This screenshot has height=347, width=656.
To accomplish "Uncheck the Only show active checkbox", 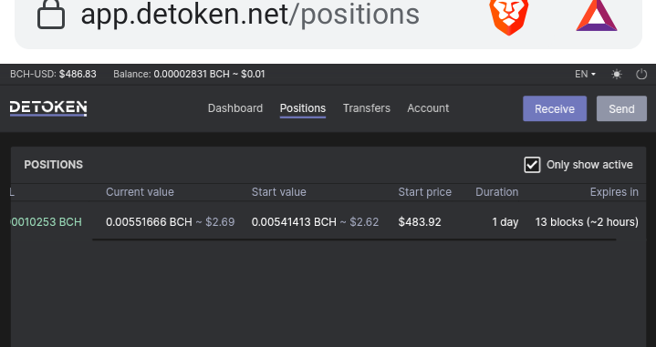I will coord(532,165).
